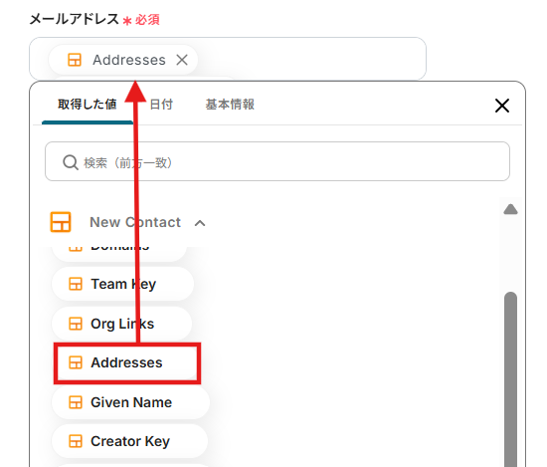Click the Given Name item icon
The width and height of the screenshot is (547, 467).
[76, 402]
